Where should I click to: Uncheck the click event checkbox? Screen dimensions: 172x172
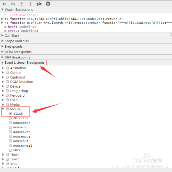(x=11, y=114)
